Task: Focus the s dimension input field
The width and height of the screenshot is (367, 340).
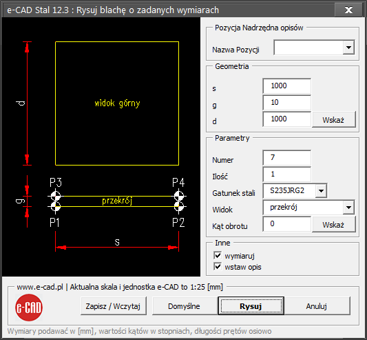Action: pyautogui.click(x=287, y=86)
